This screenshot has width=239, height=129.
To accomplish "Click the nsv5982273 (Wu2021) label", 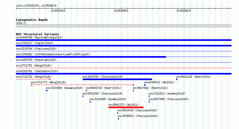I will 124,105.
